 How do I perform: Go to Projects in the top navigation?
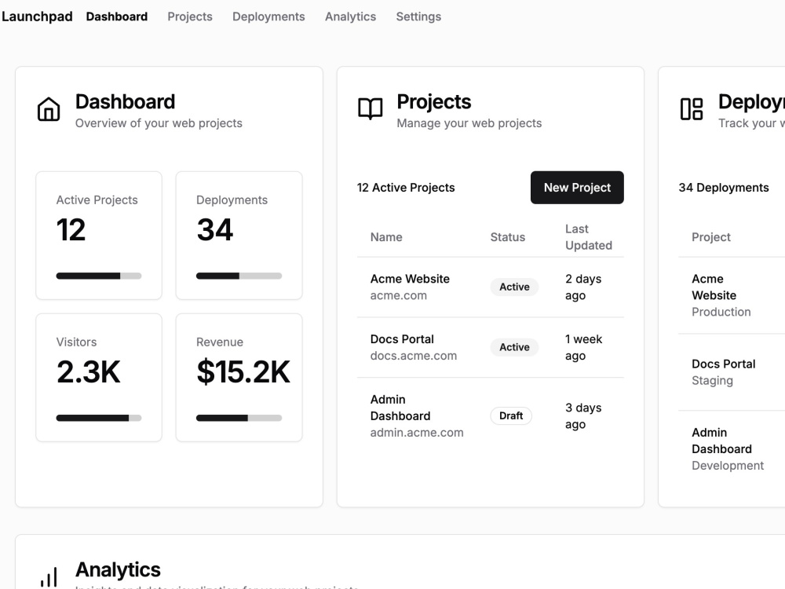190,16
